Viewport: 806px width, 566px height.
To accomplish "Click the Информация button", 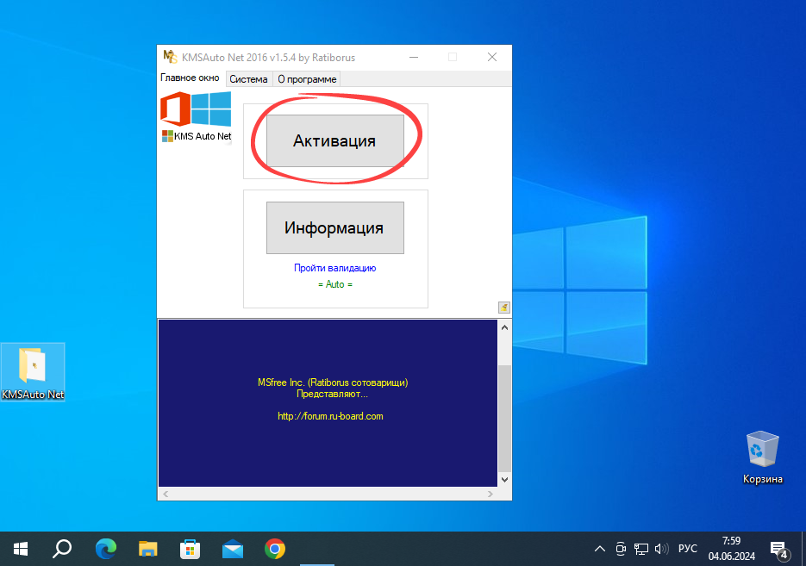I will tap(334, 227).
